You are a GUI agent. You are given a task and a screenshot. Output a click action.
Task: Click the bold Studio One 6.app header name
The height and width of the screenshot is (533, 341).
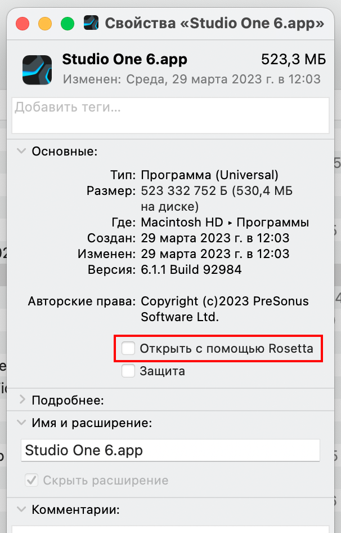point(125,60)
